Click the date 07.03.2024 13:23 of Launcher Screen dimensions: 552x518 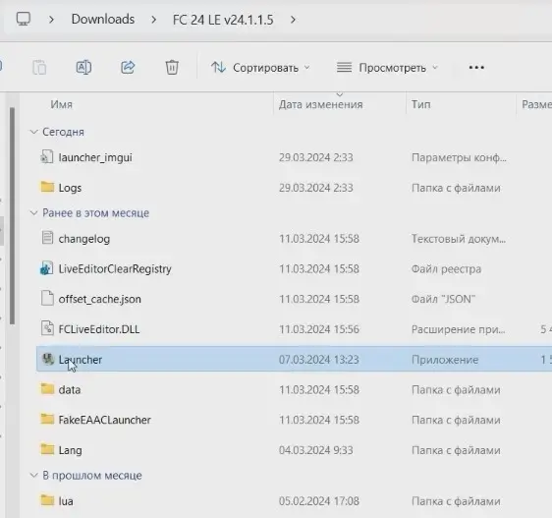click(319, 360)
